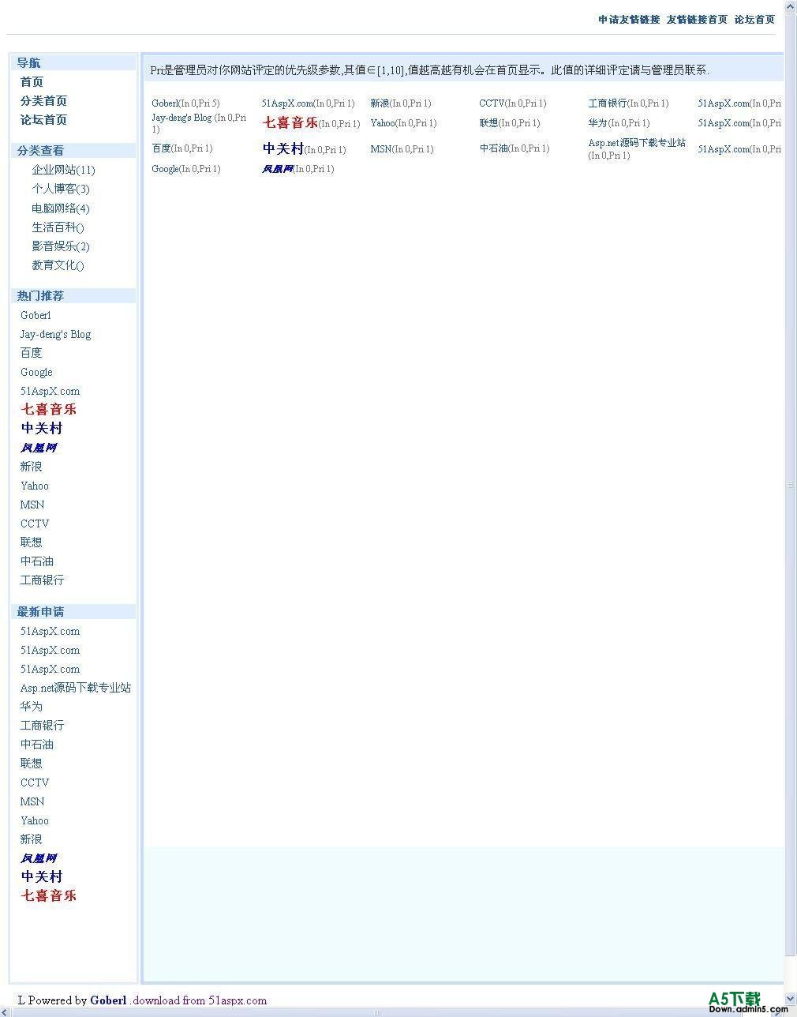Open 51AspX.com in 热门推荐 list
Screen dimensions: 797x1017
click(x=50, y=391)
